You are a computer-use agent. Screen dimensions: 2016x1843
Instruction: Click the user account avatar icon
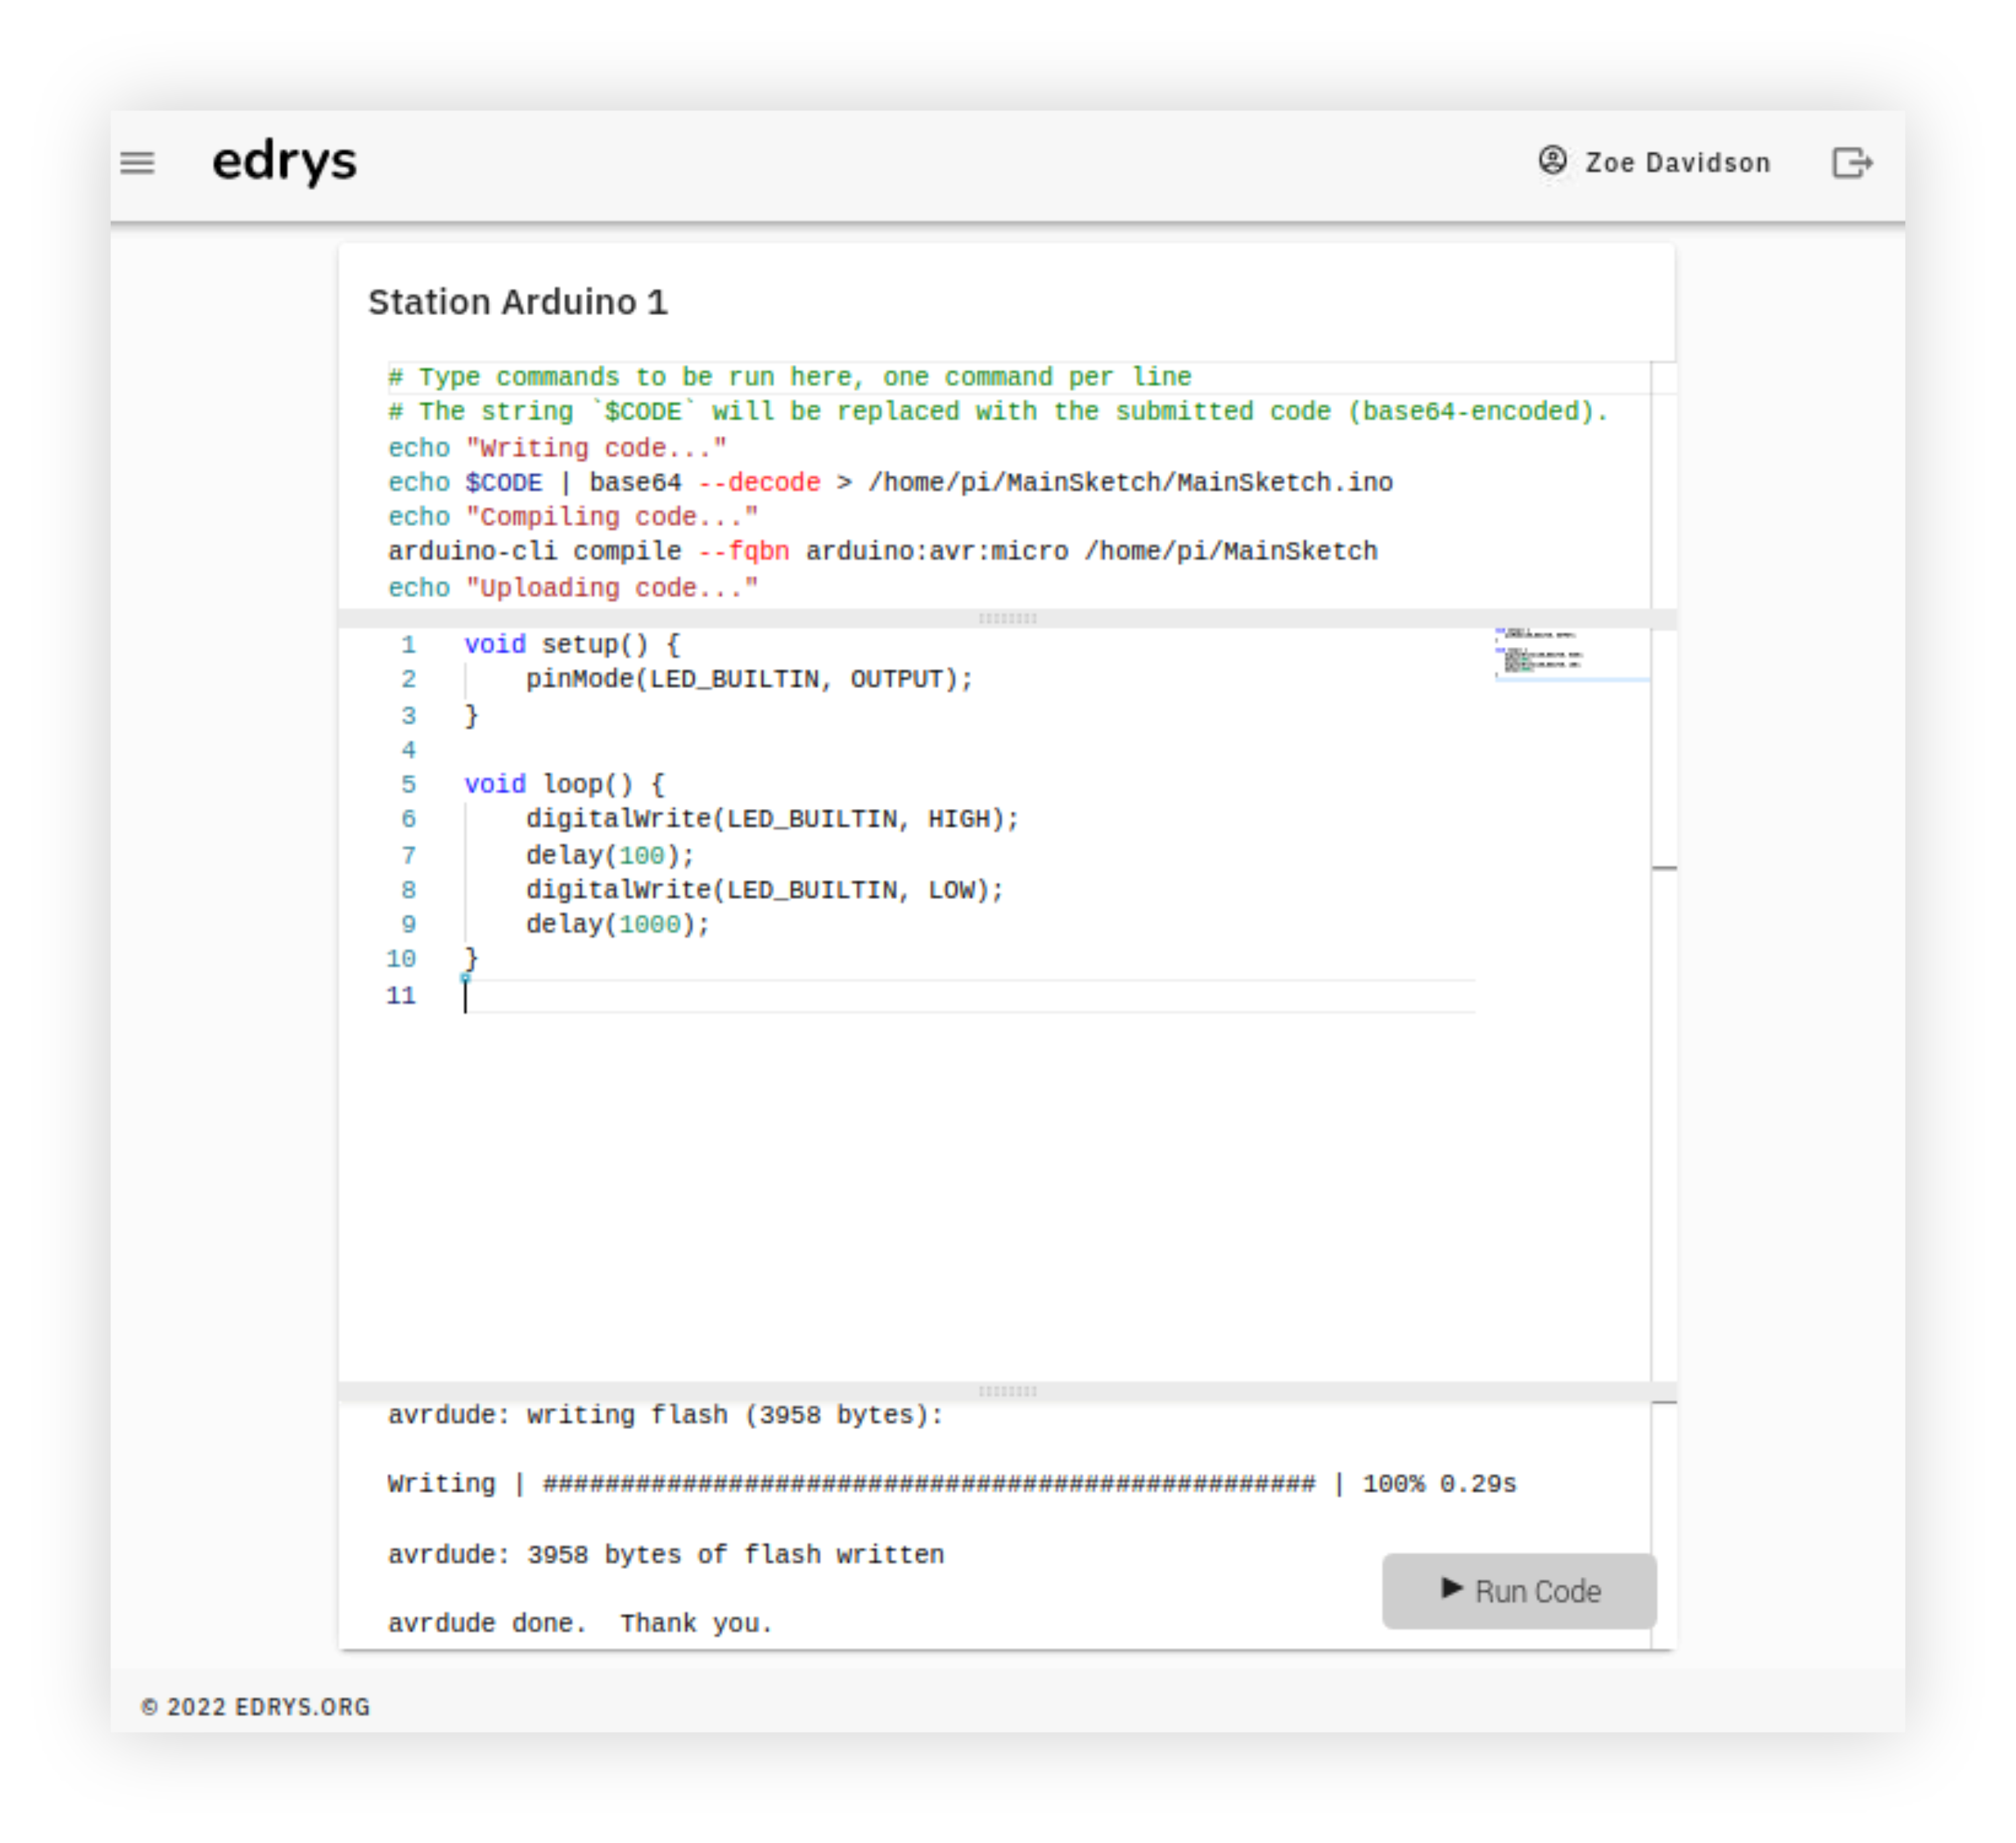(1552, 161)
